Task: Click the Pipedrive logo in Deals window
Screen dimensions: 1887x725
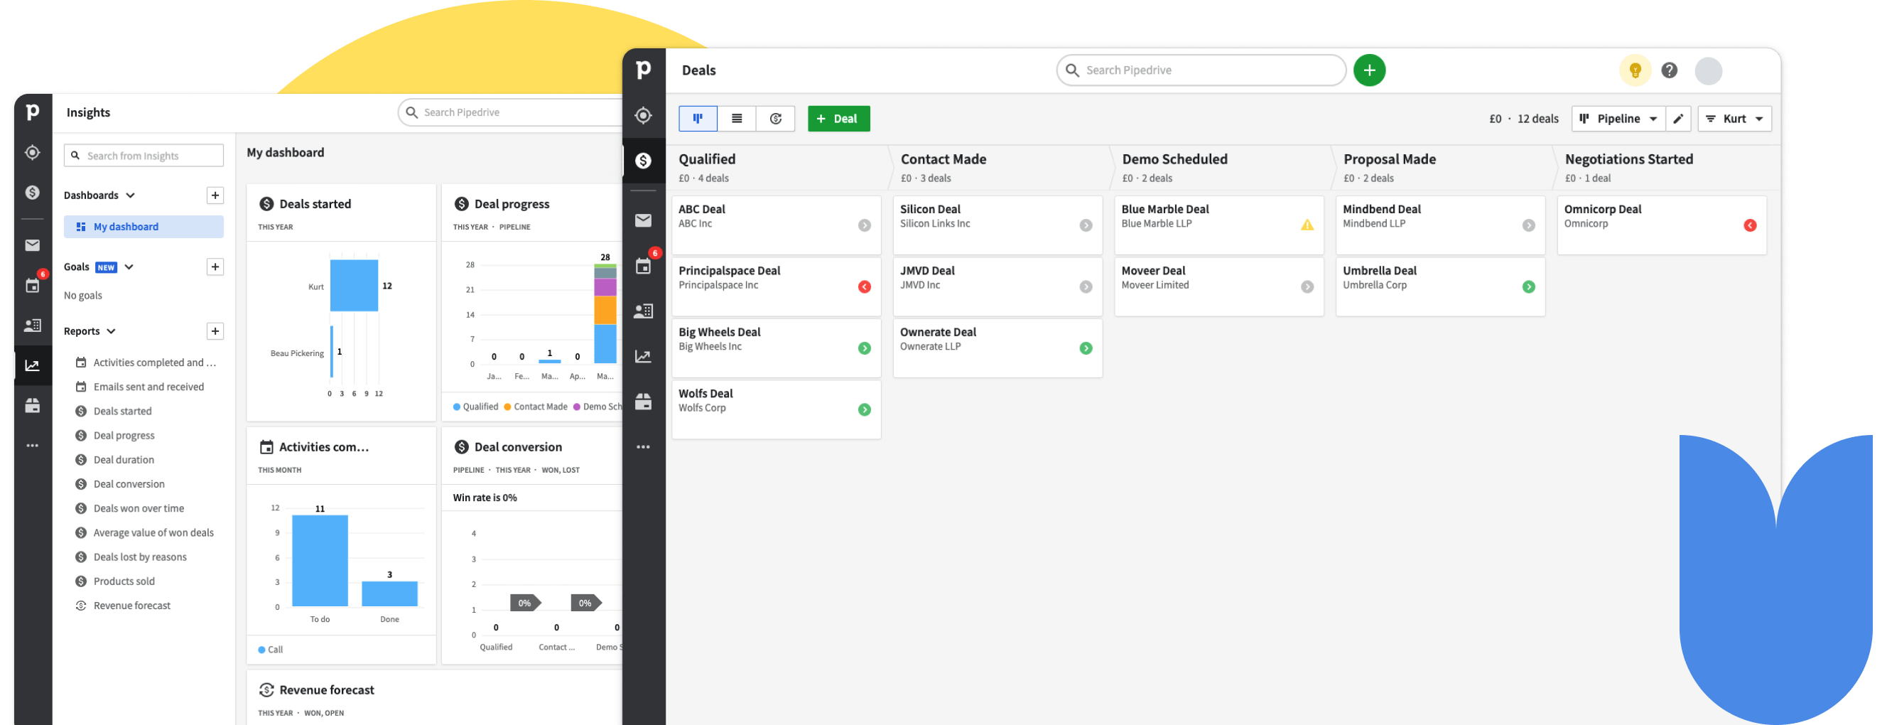Action: click(x=643, y=70)
